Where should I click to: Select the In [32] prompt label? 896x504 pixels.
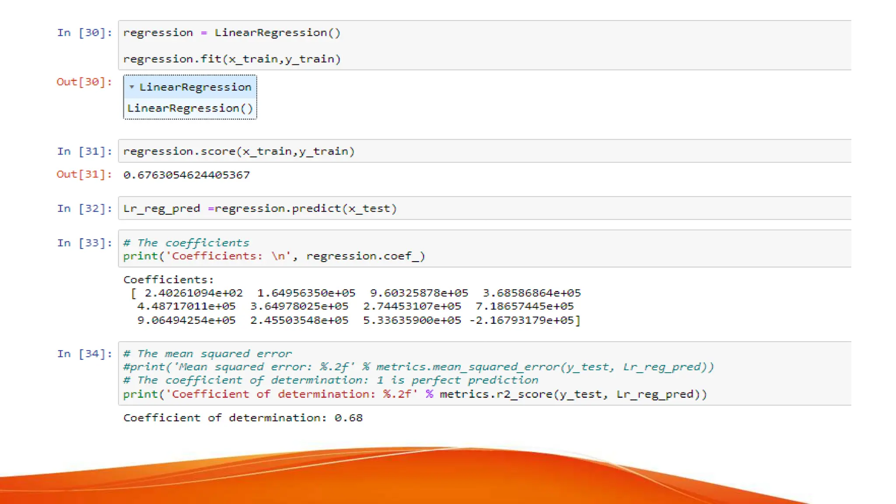click(84, 209)
